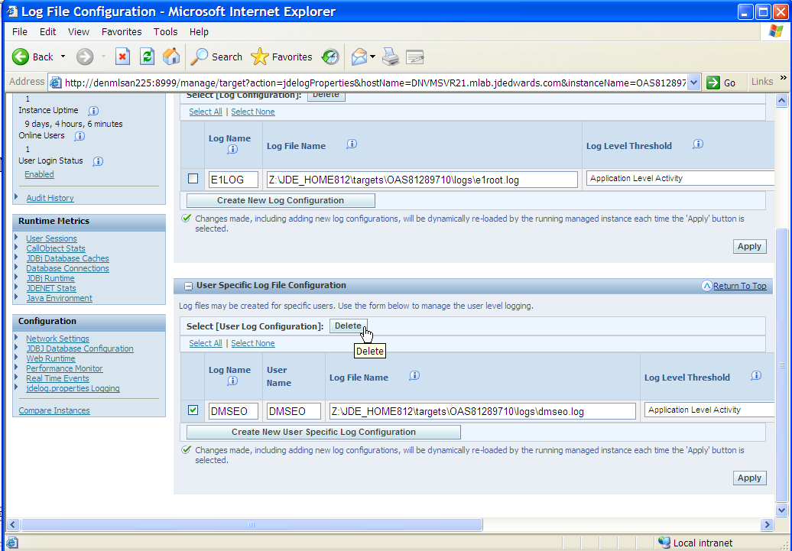792x551 pixels.
Task: Open the Web Runtime link
Action: click(x=50, y=358)
